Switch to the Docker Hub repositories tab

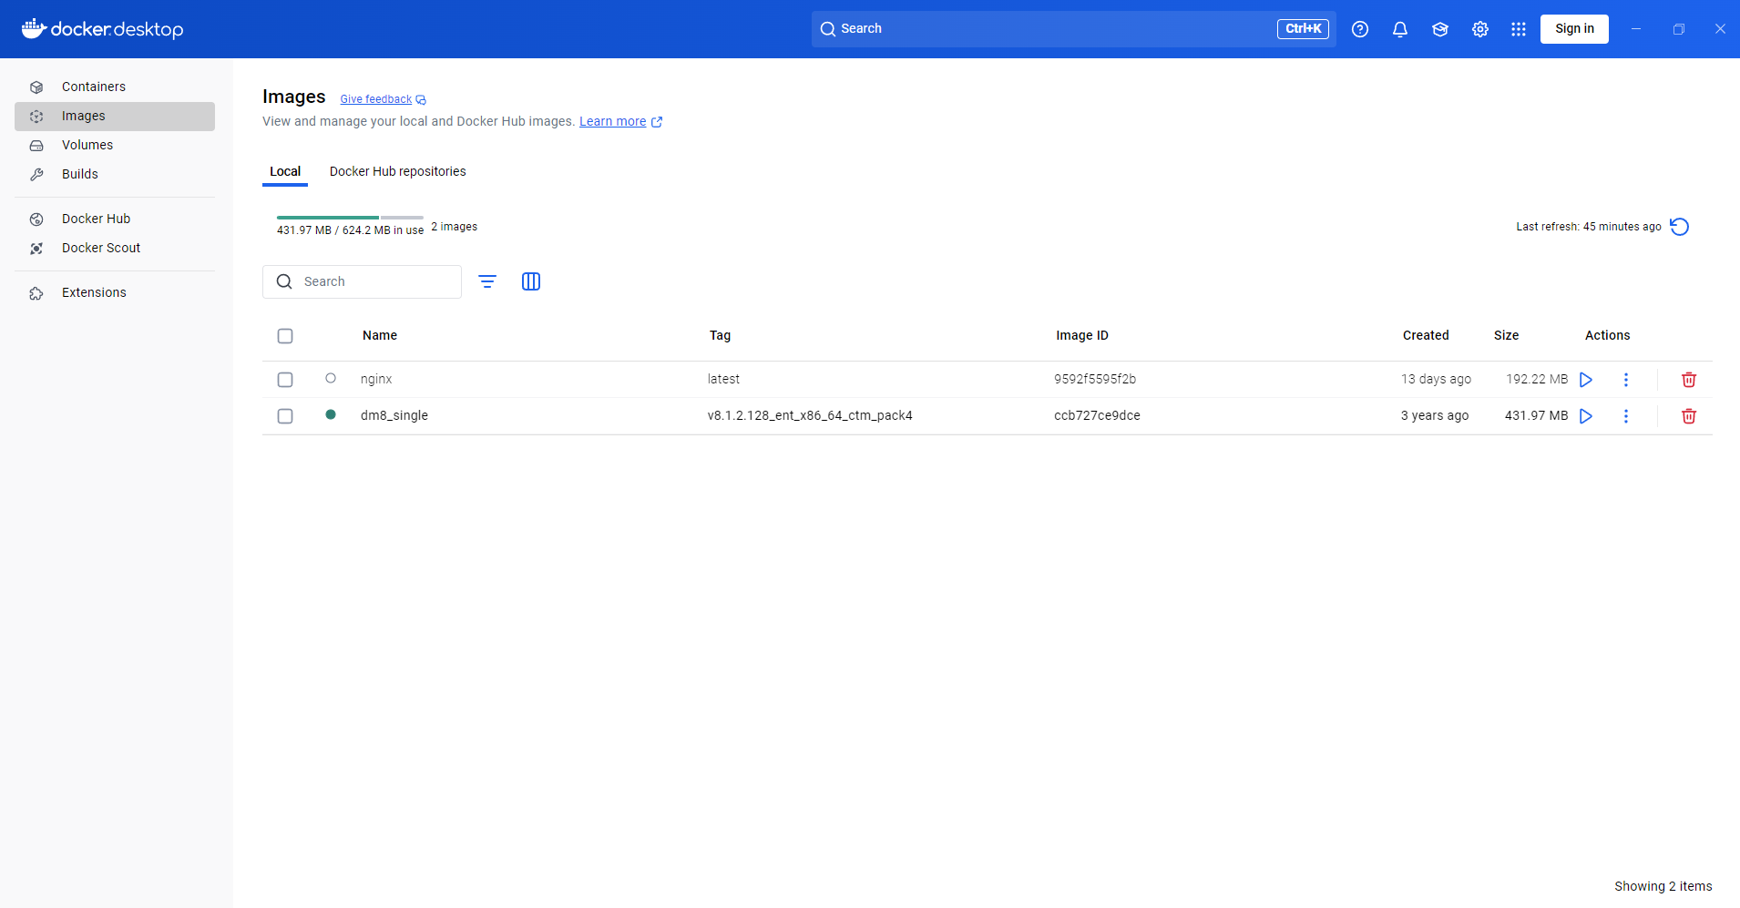397,171
